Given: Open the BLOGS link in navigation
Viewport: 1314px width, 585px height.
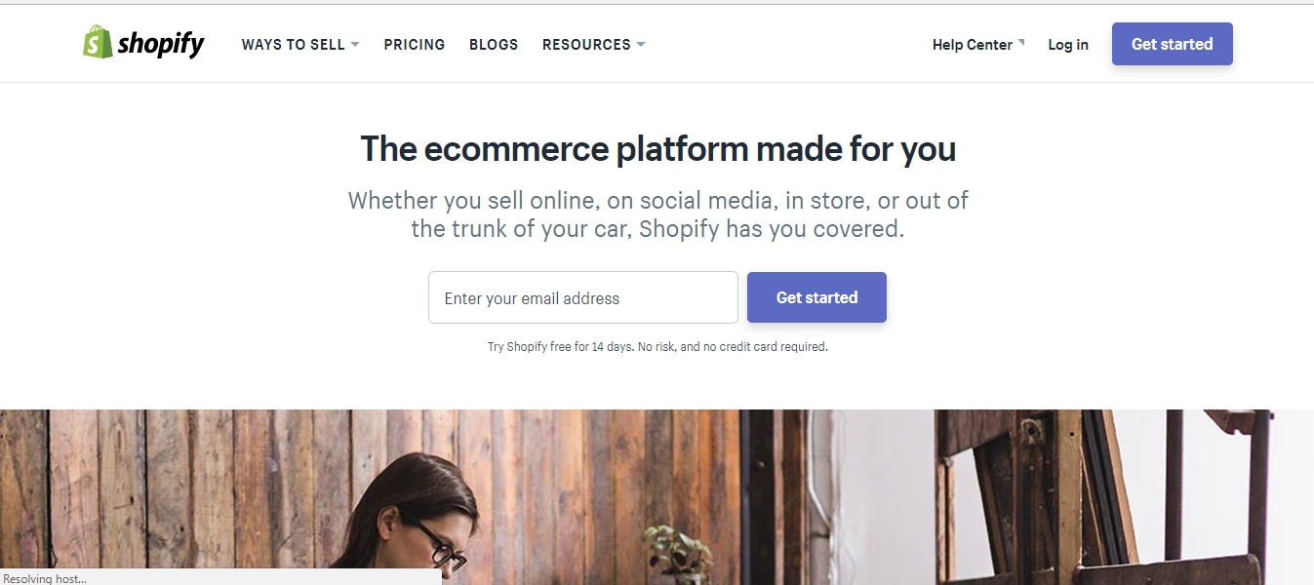Looking at the screenshot, I should coord(494,45).
